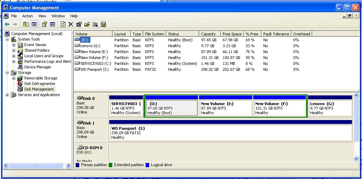The height and width of the screenshot is (179, 362).
Task: Sort by Volume column header
Action: 93,34
